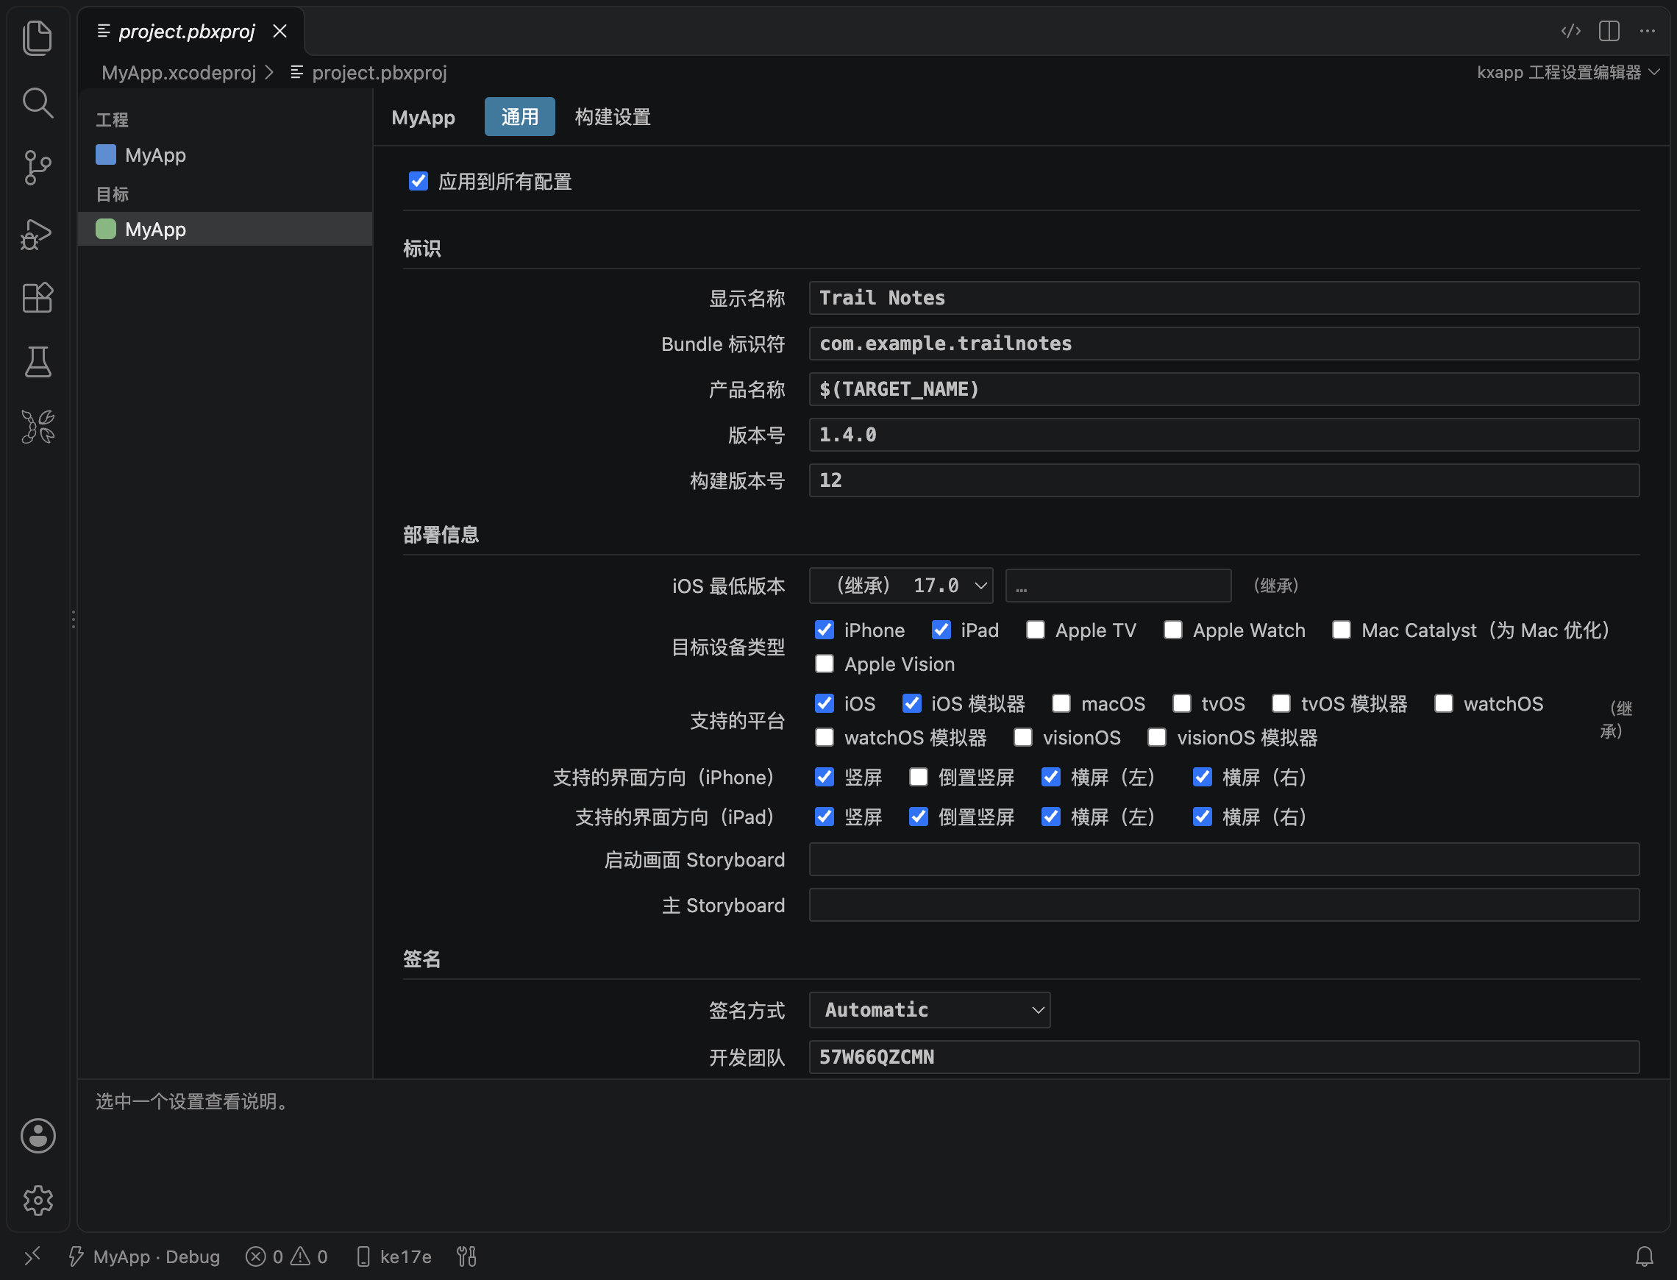This screenshot has width=1677, height=1280.
Task: Open Run and Debug view
Action: [x=38, y=233]
